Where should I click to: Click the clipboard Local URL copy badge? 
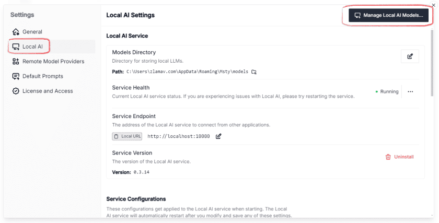127,136
